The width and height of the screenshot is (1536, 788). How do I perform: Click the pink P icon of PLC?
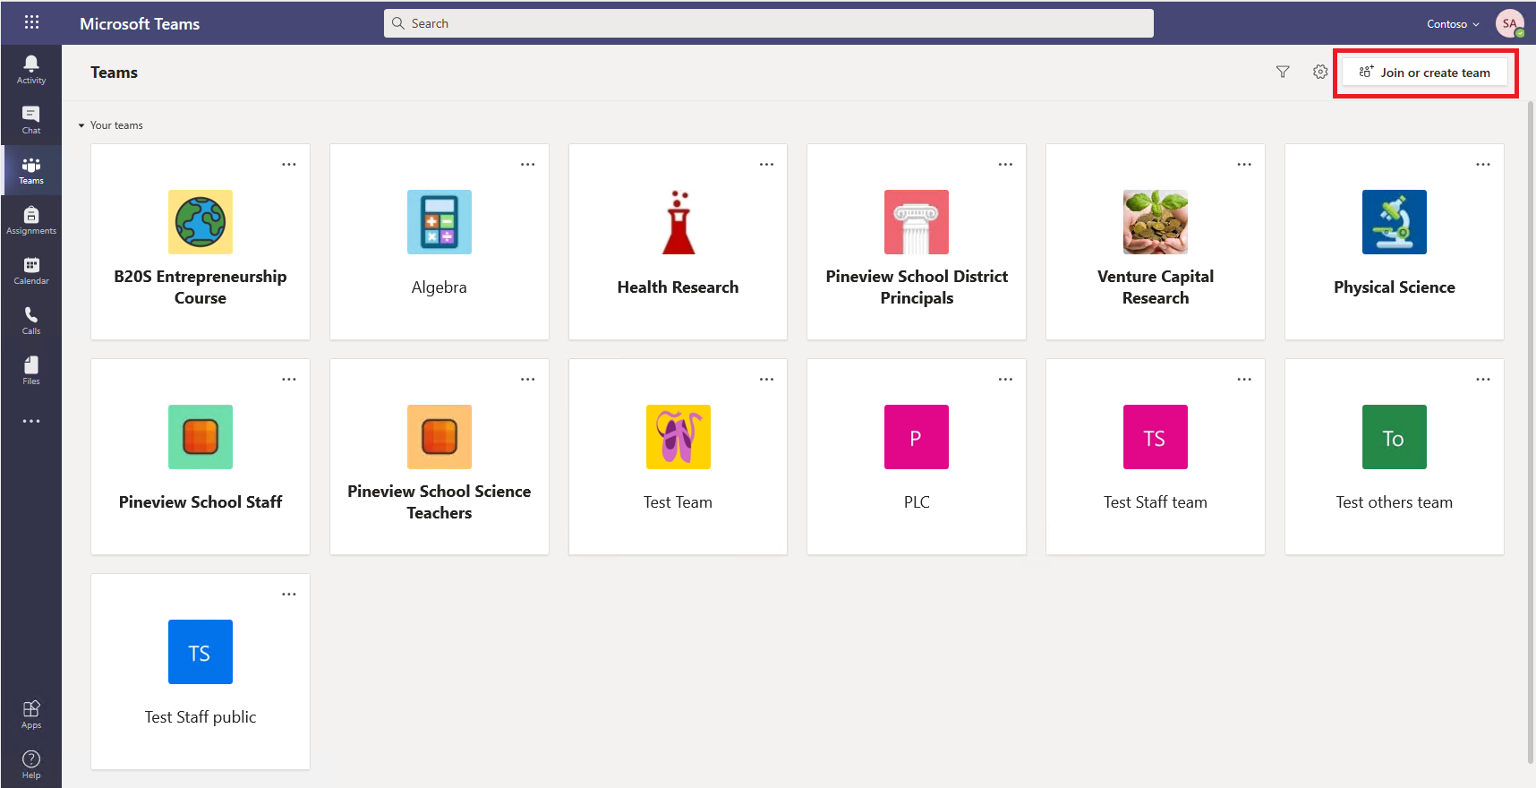[x=917, y=437]
